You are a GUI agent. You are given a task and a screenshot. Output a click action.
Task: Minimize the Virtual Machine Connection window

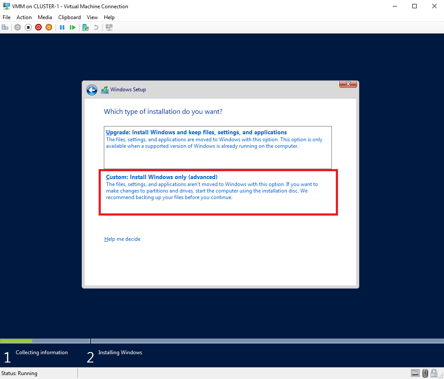(395, 6)
